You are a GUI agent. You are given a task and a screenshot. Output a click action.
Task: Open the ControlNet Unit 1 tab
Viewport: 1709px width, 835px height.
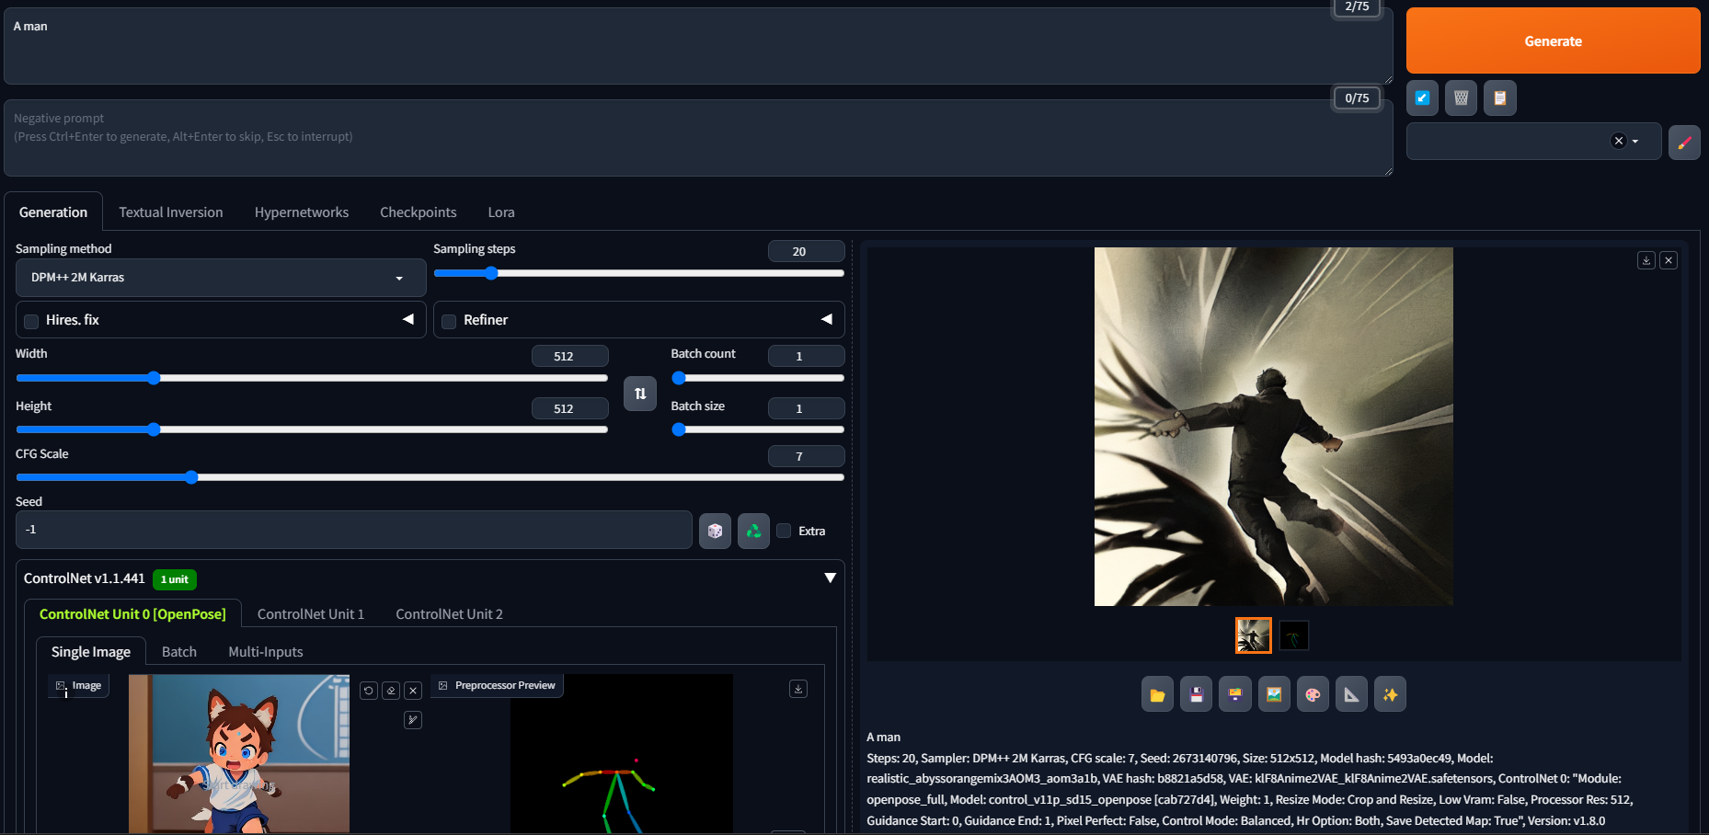coord(311,614)
